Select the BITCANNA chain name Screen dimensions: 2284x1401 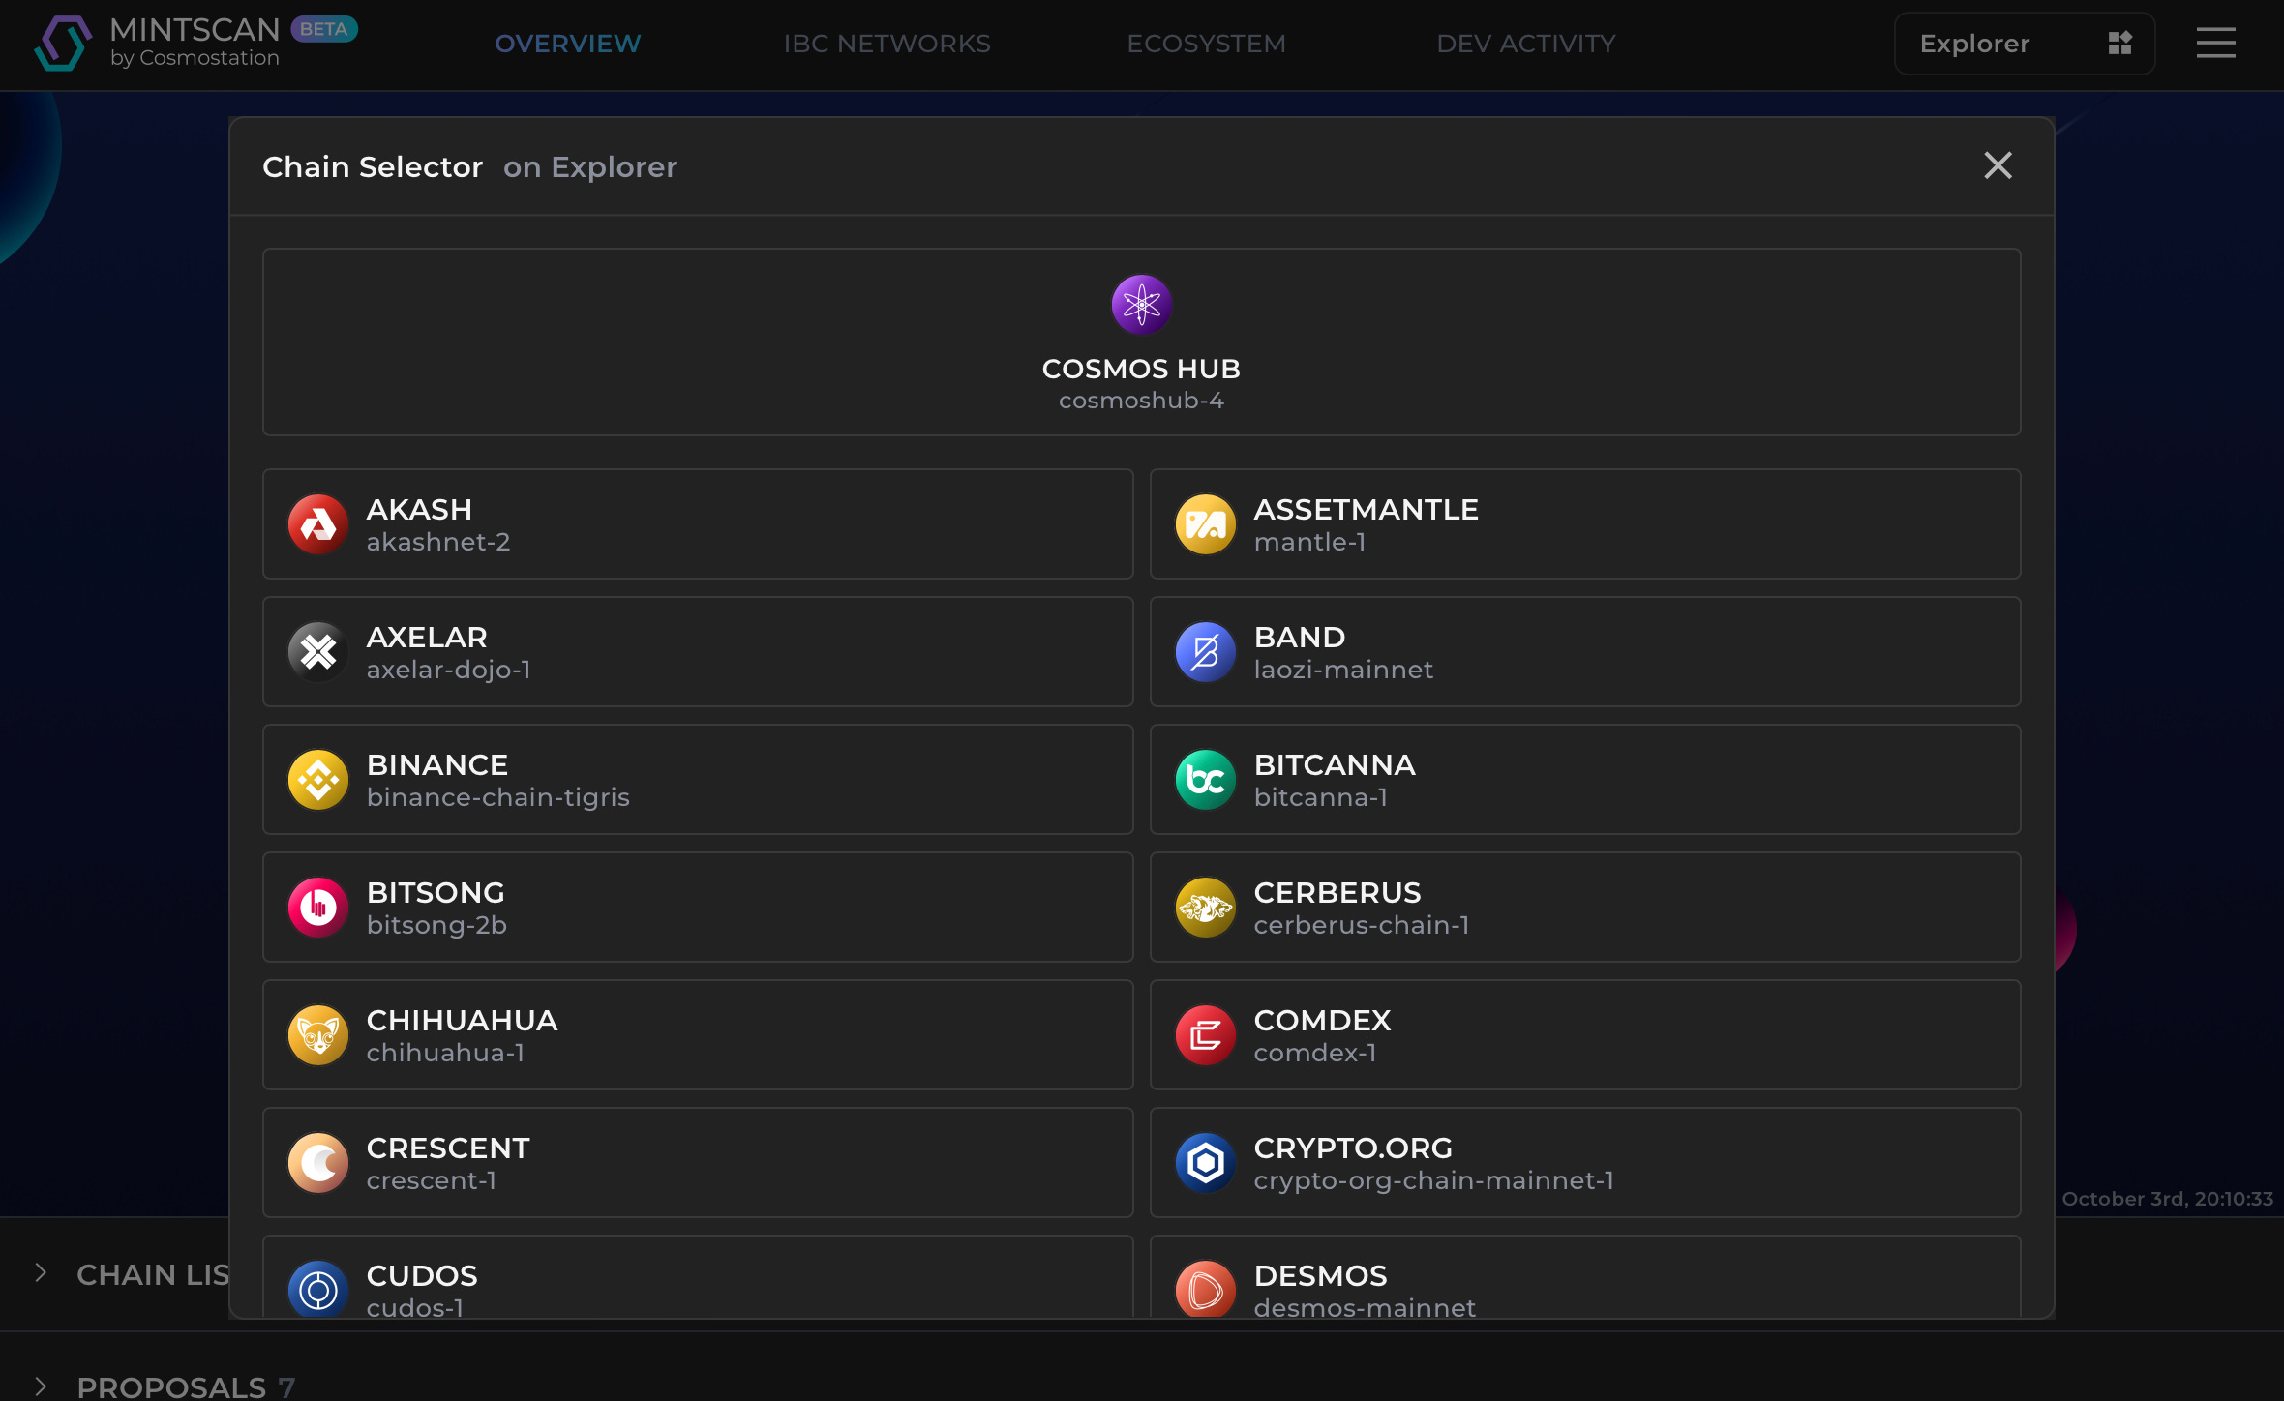[x=1335, y=764]
